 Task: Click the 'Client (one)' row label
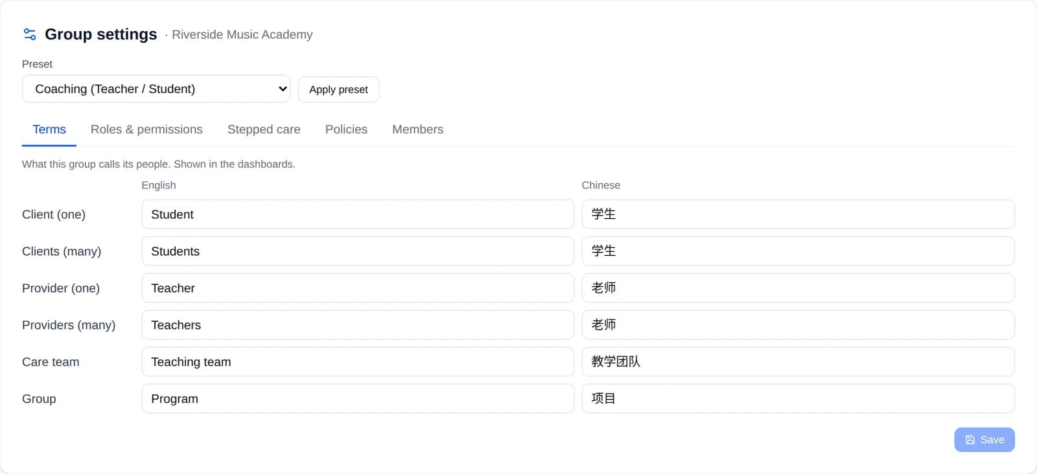tap(54, 214)
